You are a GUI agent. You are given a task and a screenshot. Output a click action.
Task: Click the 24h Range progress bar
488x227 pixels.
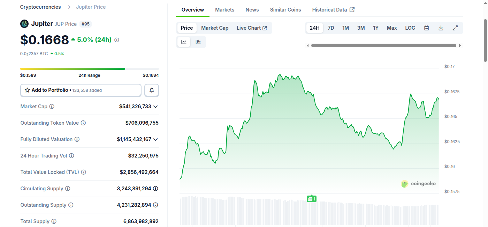[x=89, y=68]
